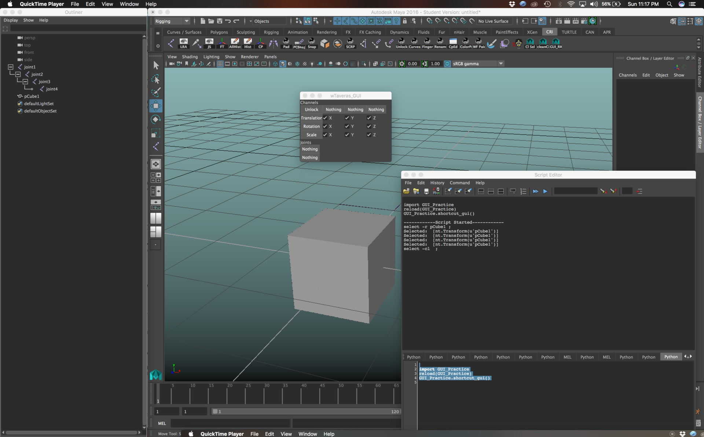Select pCube1 in the Outliner

coord(32,96)
